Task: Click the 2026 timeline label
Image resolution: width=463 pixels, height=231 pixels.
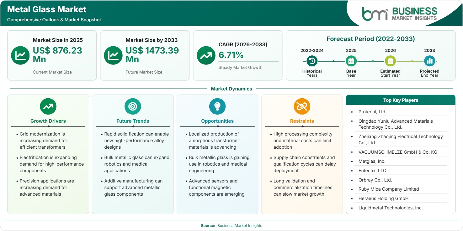Action: (x=390, y=50)
